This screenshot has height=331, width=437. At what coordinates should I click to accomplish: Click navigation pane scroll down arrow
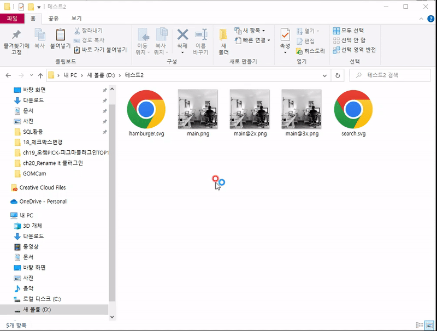pos(112,317)
